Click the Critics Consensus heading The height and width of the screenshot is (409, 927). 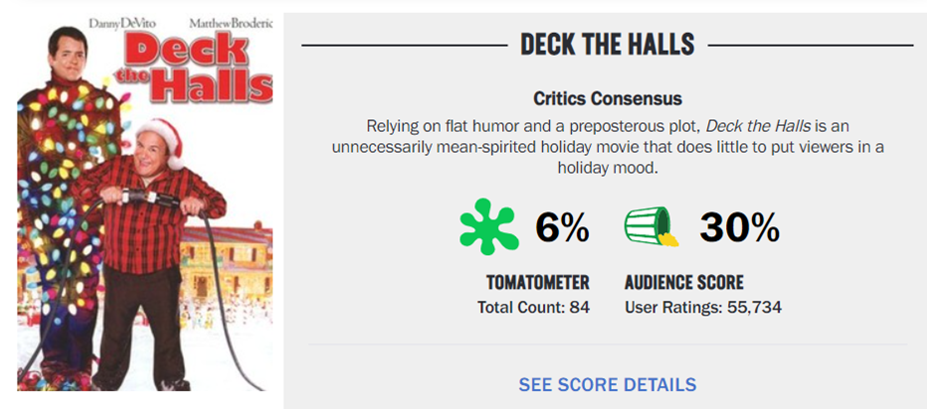point(607,98)
